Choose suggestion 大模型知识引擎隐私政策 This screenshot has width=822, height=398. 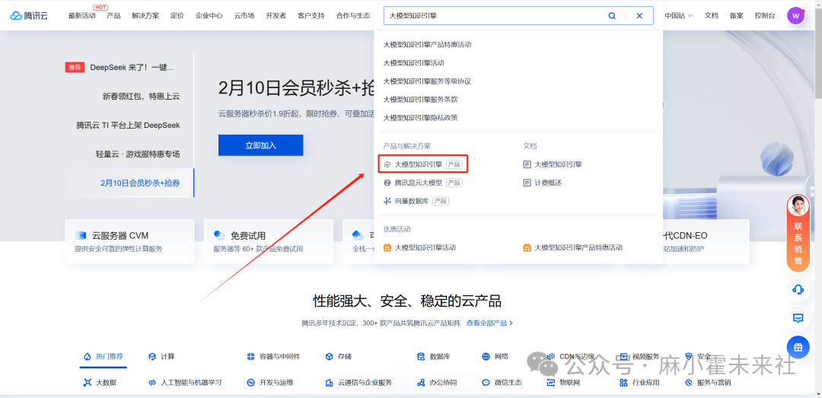(x=420, y=118)
